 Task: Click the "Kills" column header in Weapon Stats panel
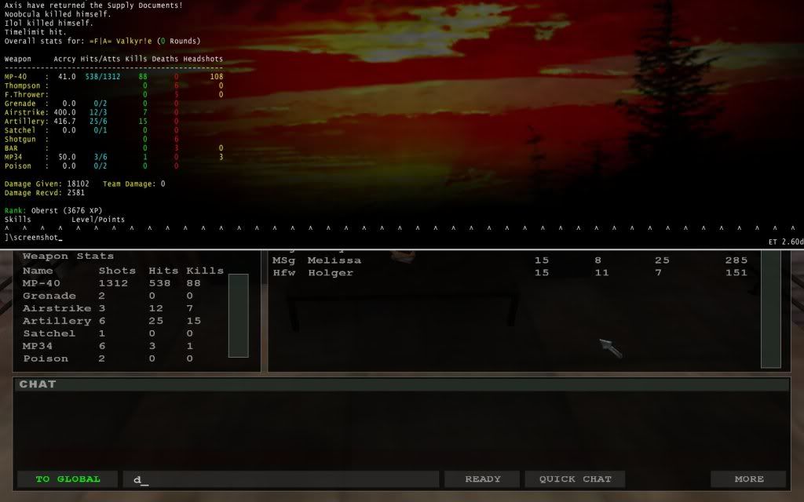point(205,271)
